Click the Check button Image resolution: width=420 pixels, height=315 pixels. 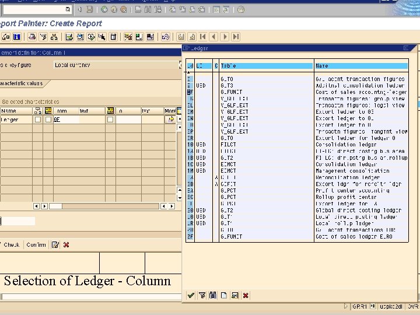(x=10, y=245)
